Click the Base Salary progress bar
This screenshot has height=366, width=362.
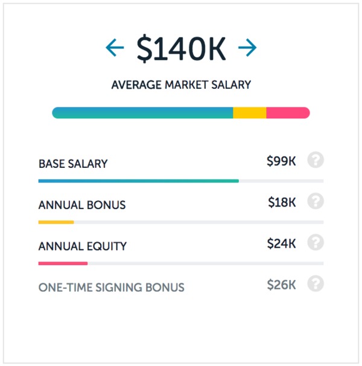[x=139, y=181]
